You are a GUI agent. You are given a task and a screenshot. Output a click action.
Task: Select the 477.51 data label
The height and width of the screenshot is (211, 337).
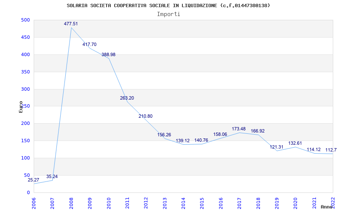tap(71, 24)
